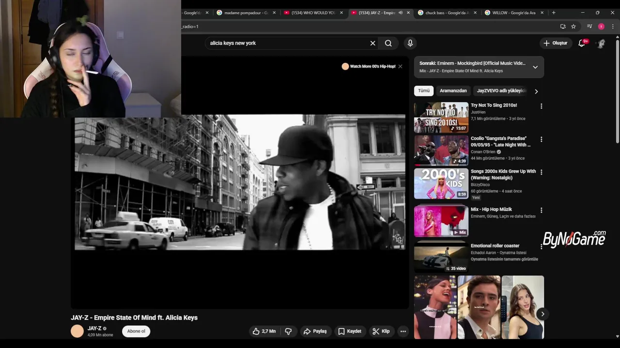Open options for Mix - Hip Hop Müzik
The width and height of the screenshot is (620, 348).
[x=541, y=210]
